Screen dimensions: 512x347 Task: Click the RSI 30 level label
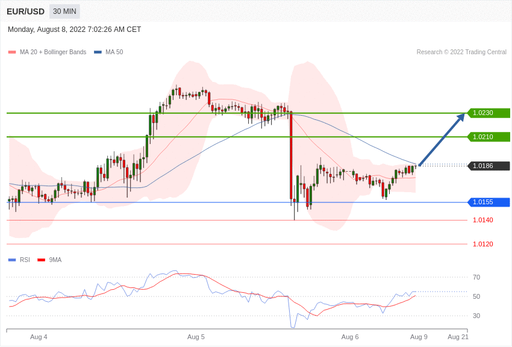(x=476, y=316)
